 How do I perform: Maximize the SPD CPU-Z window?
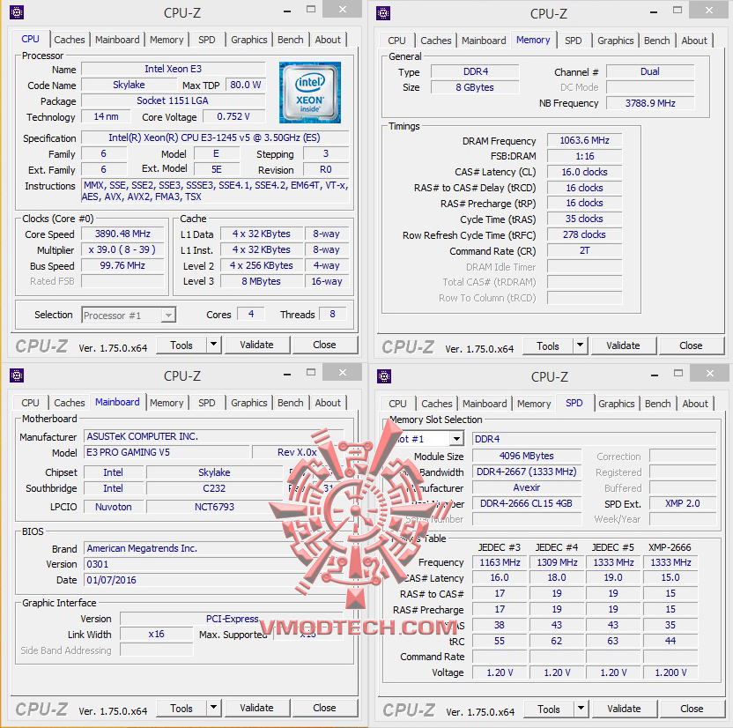[x=678, y=373]
